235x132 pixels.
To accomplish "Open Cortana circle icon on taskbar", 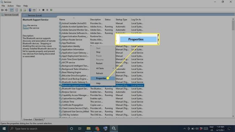I will coord(72,129).
